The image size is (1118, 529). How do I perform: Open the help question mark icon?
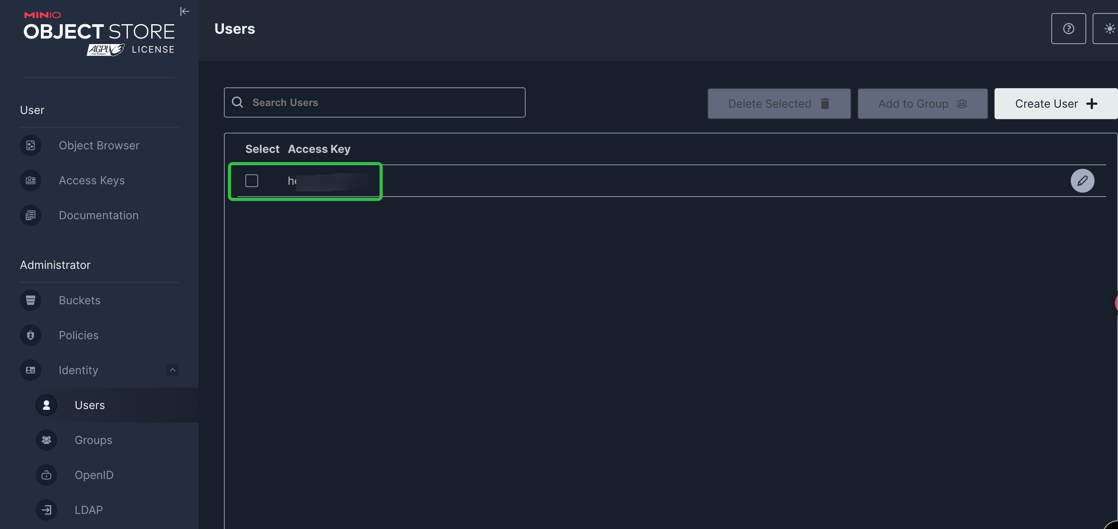pos(1068,29)
